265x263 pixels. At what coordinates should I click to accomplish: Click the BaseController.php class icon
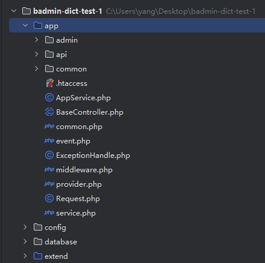pyautogui.click(x=49, y=112)
